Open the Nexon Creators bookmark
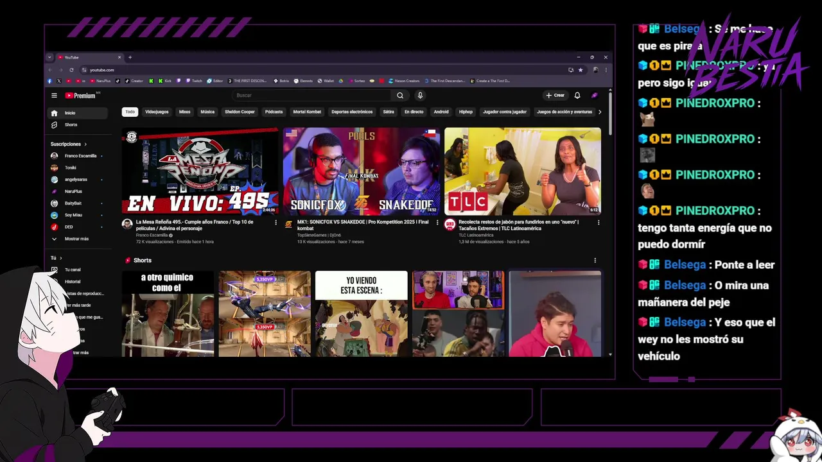The width and height of the screenshot is (822, 462). (x=404, y=81)
